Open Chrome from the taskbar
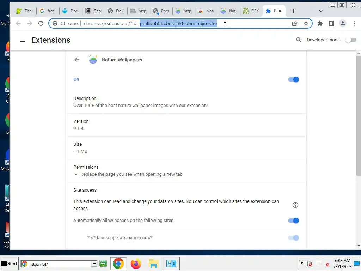361x271 pixels. pyautogui.click(x=118, y=264)
